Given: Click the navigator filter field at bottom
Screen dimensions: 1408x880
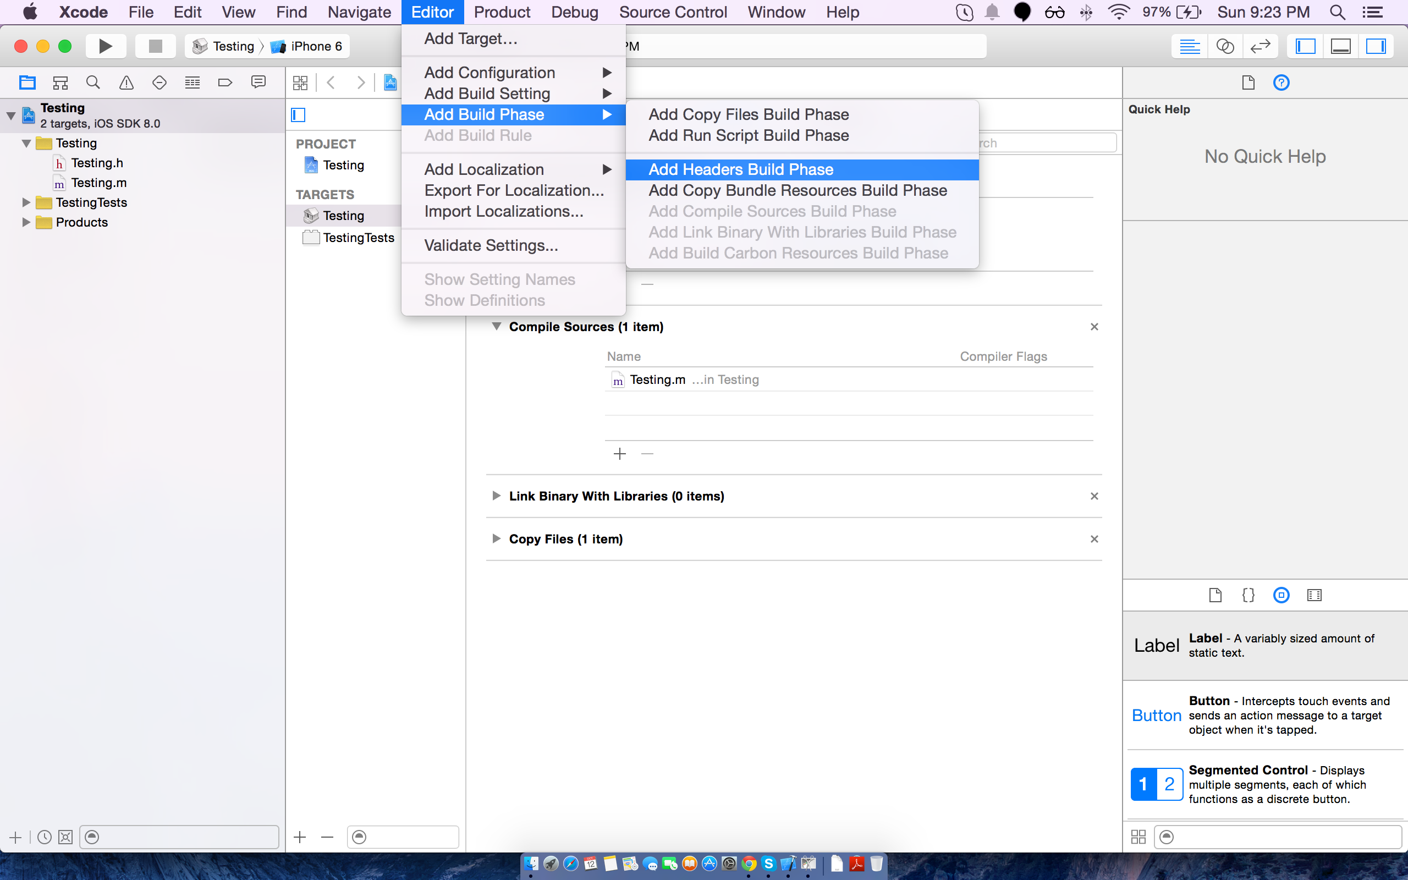Looking at the screenshot, I should [x=179, y=837].
